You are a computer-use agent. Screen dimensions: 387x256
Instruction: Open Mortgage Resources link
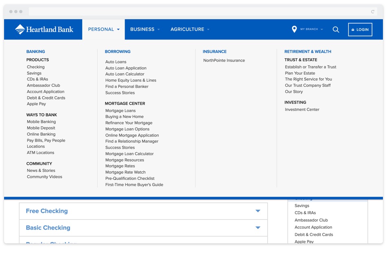coord(125,160)
